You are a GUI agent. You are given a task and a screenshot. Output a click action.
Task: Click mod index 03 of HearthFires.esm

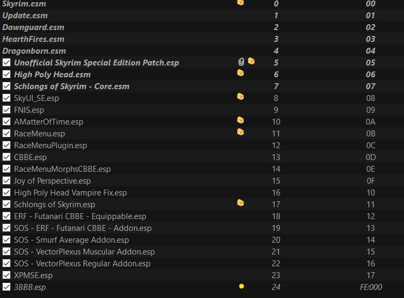(x=371, y=39)
